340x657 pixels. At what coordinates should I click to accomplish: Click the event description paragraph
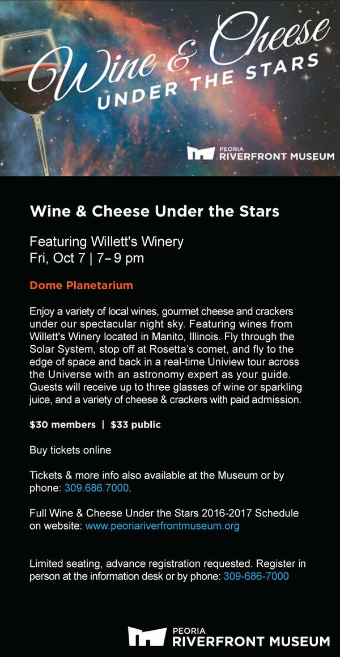(165, 356)
